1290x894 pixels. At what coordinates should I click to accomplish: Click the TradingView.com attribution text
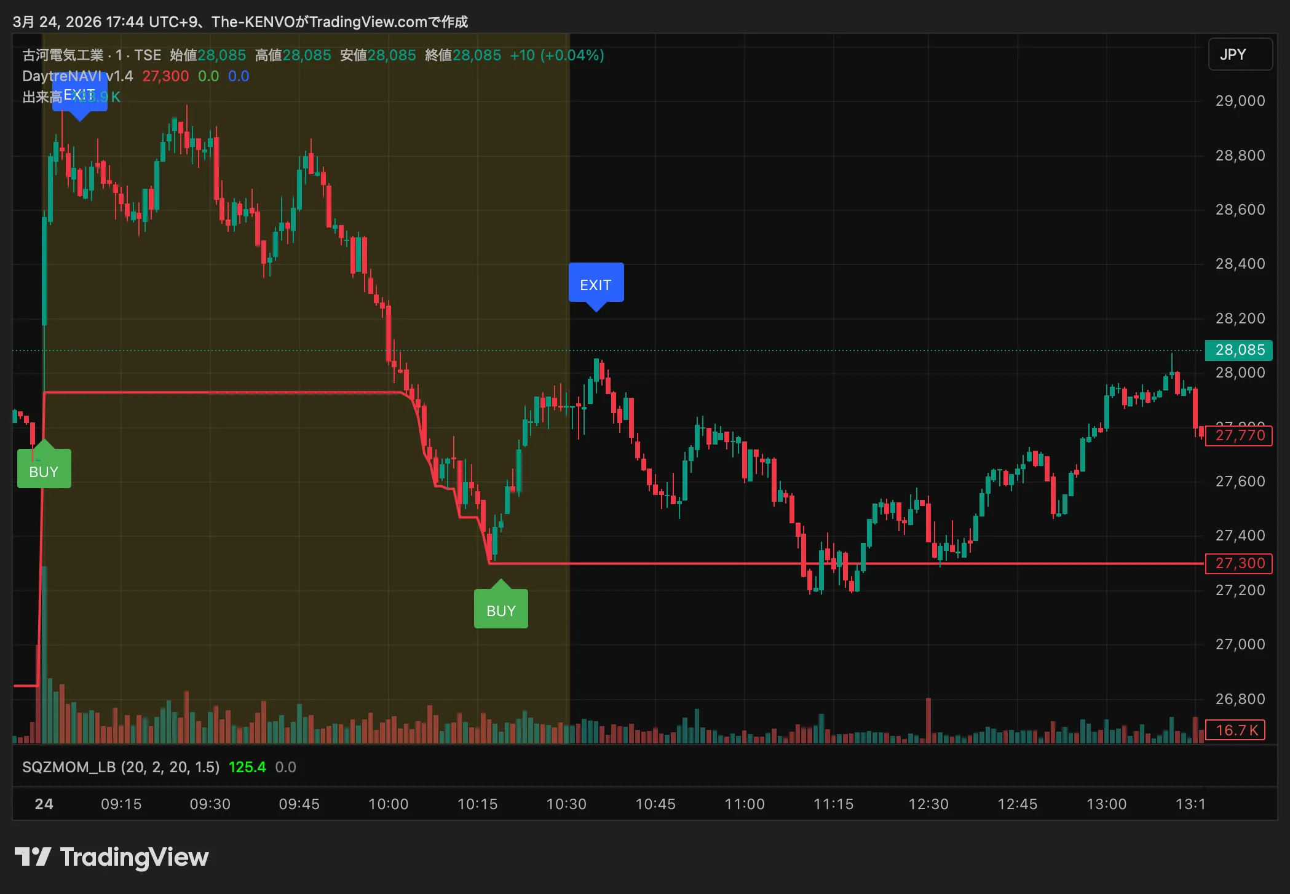click(x=368, y=22)
